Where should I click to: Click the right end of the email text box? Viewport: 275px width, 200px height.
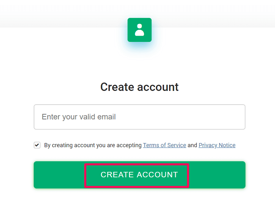click(239, 117)
